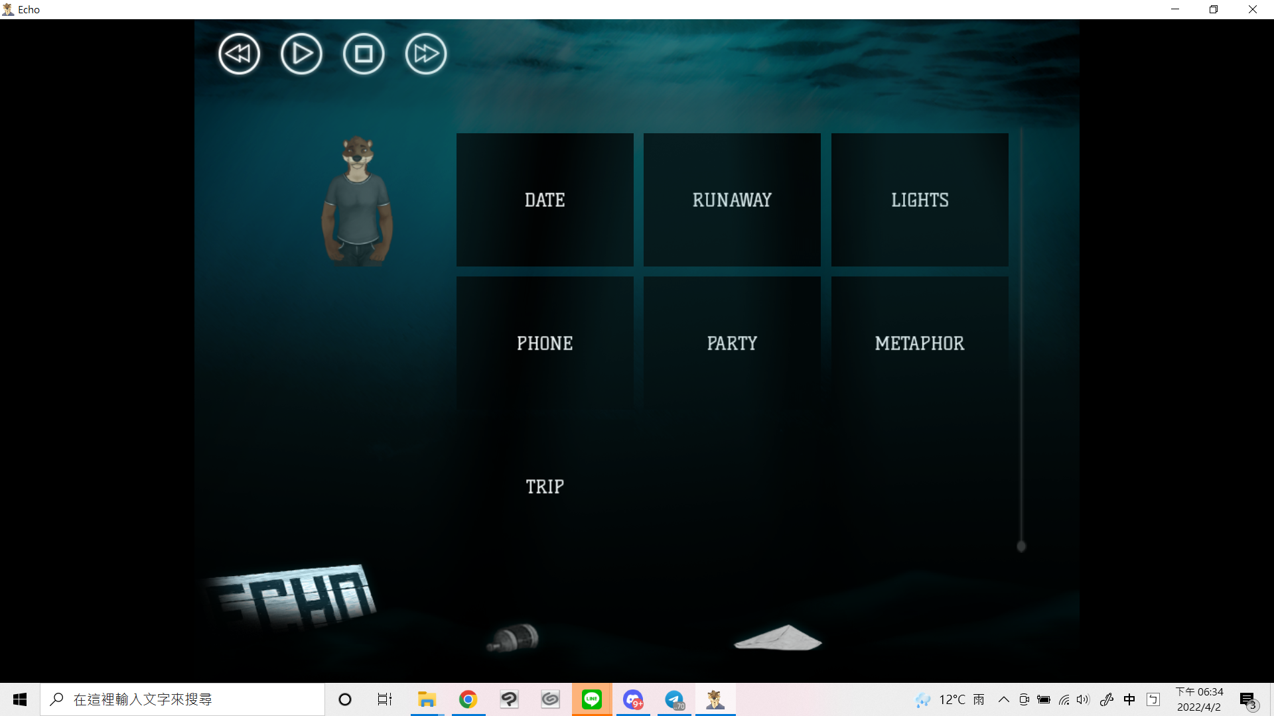Minimize the Echo window

(x=1175, y=9)
